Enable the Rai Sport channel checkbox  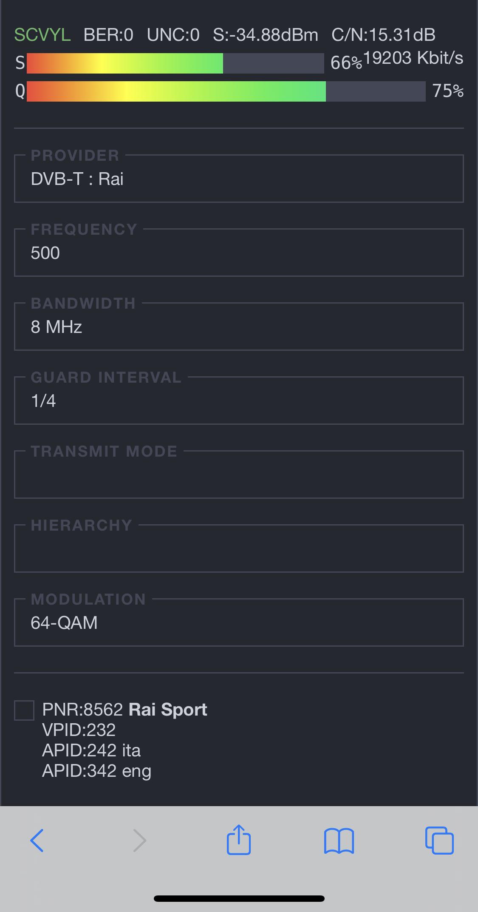pos(24,710)
